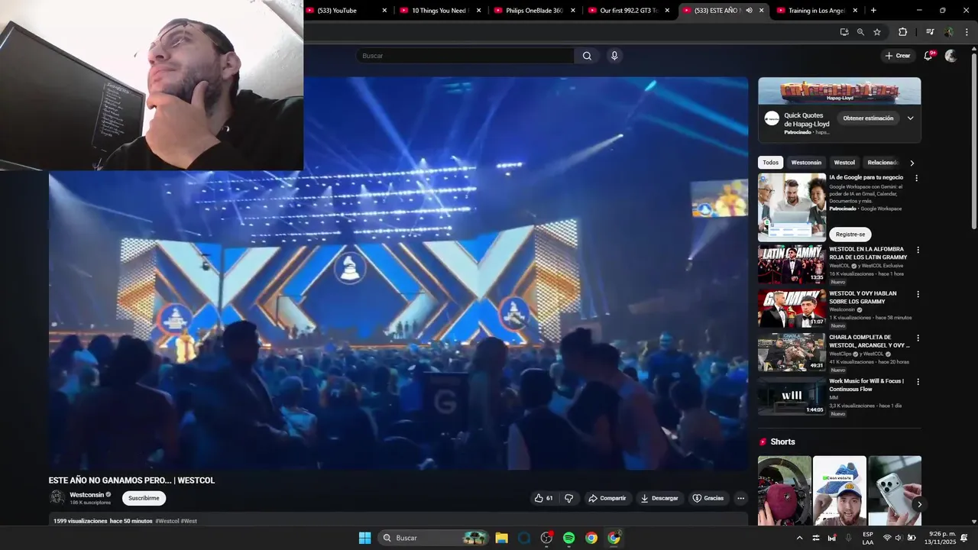Open options for Work Music for Will video

918,382
